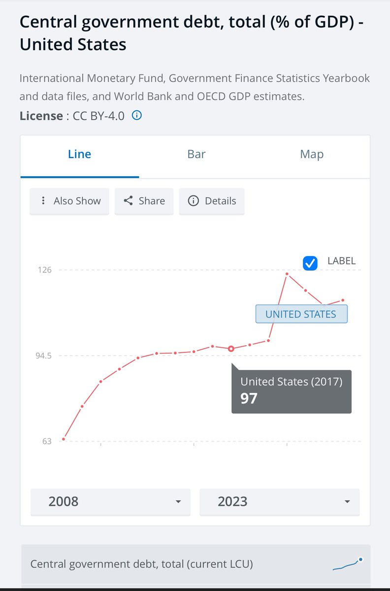Select the peak data point near 126
390x591 pixels.
[x=287, y=273]
